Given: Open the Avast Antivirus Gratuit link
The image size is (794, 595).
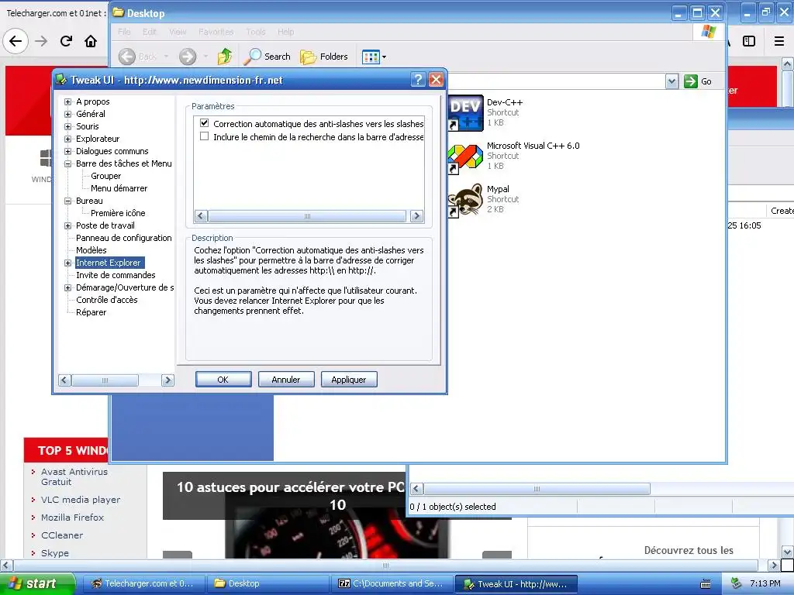Looking at the screenshot, I should tap(74, 476).
